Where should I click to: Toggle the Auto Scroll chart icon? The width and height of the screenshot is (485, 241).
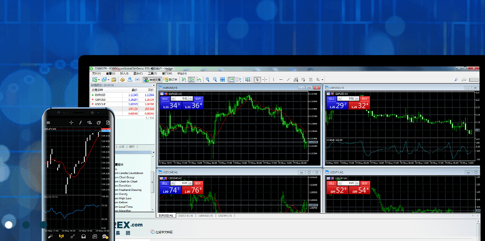coord(231,80)
